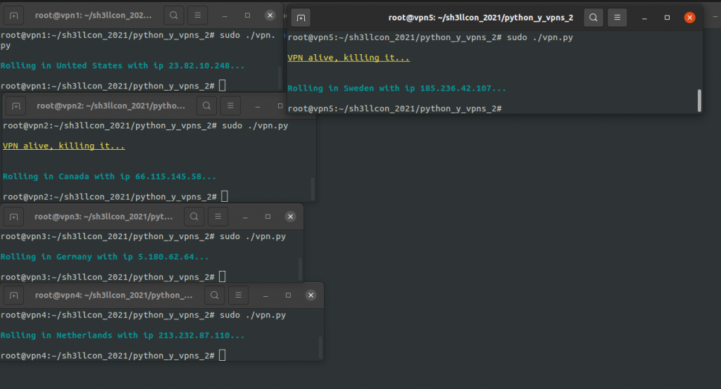The image size is (721, 389).
Task: Open a new tab in the vpn3 terminal
Action: pos(14,217)
